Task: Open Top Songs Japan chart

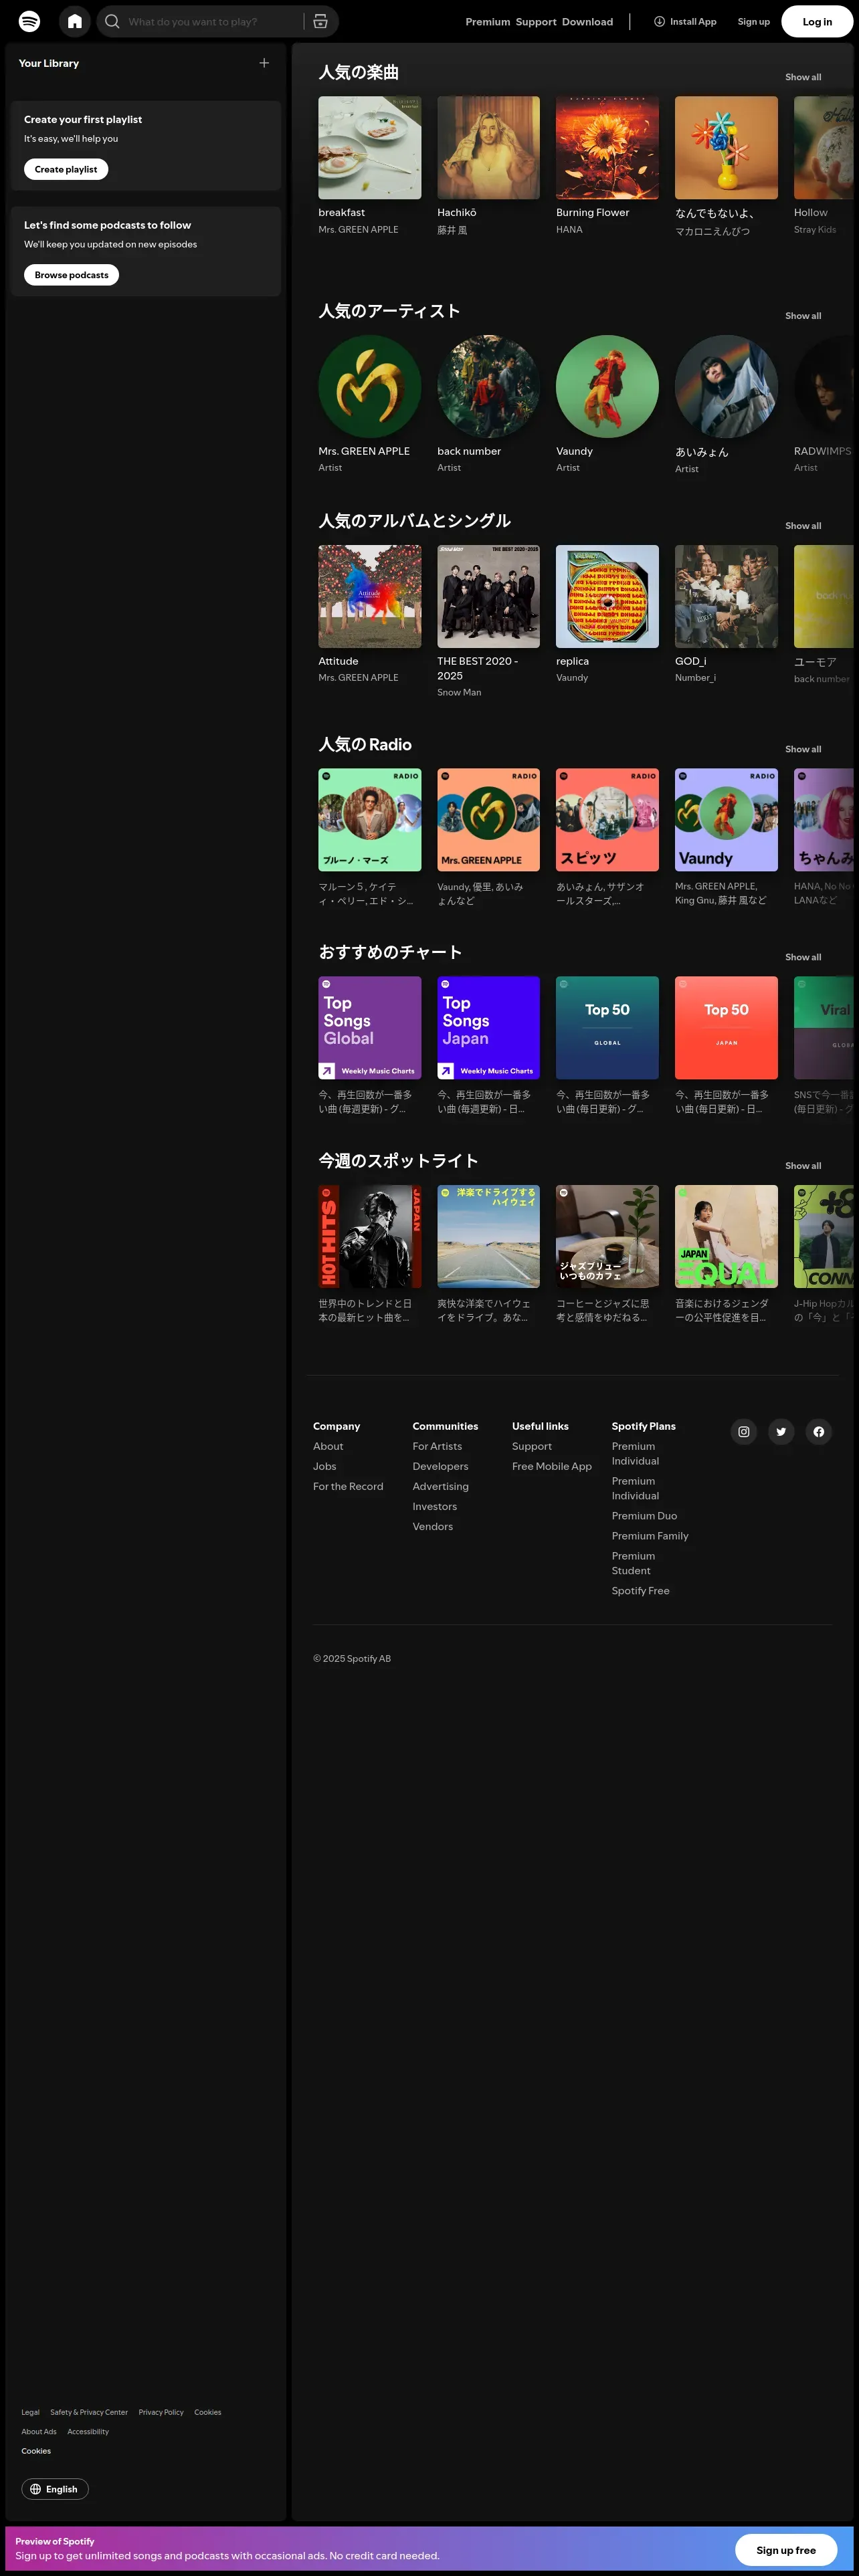Action: pyautogui.click(x=488, y=1027)
